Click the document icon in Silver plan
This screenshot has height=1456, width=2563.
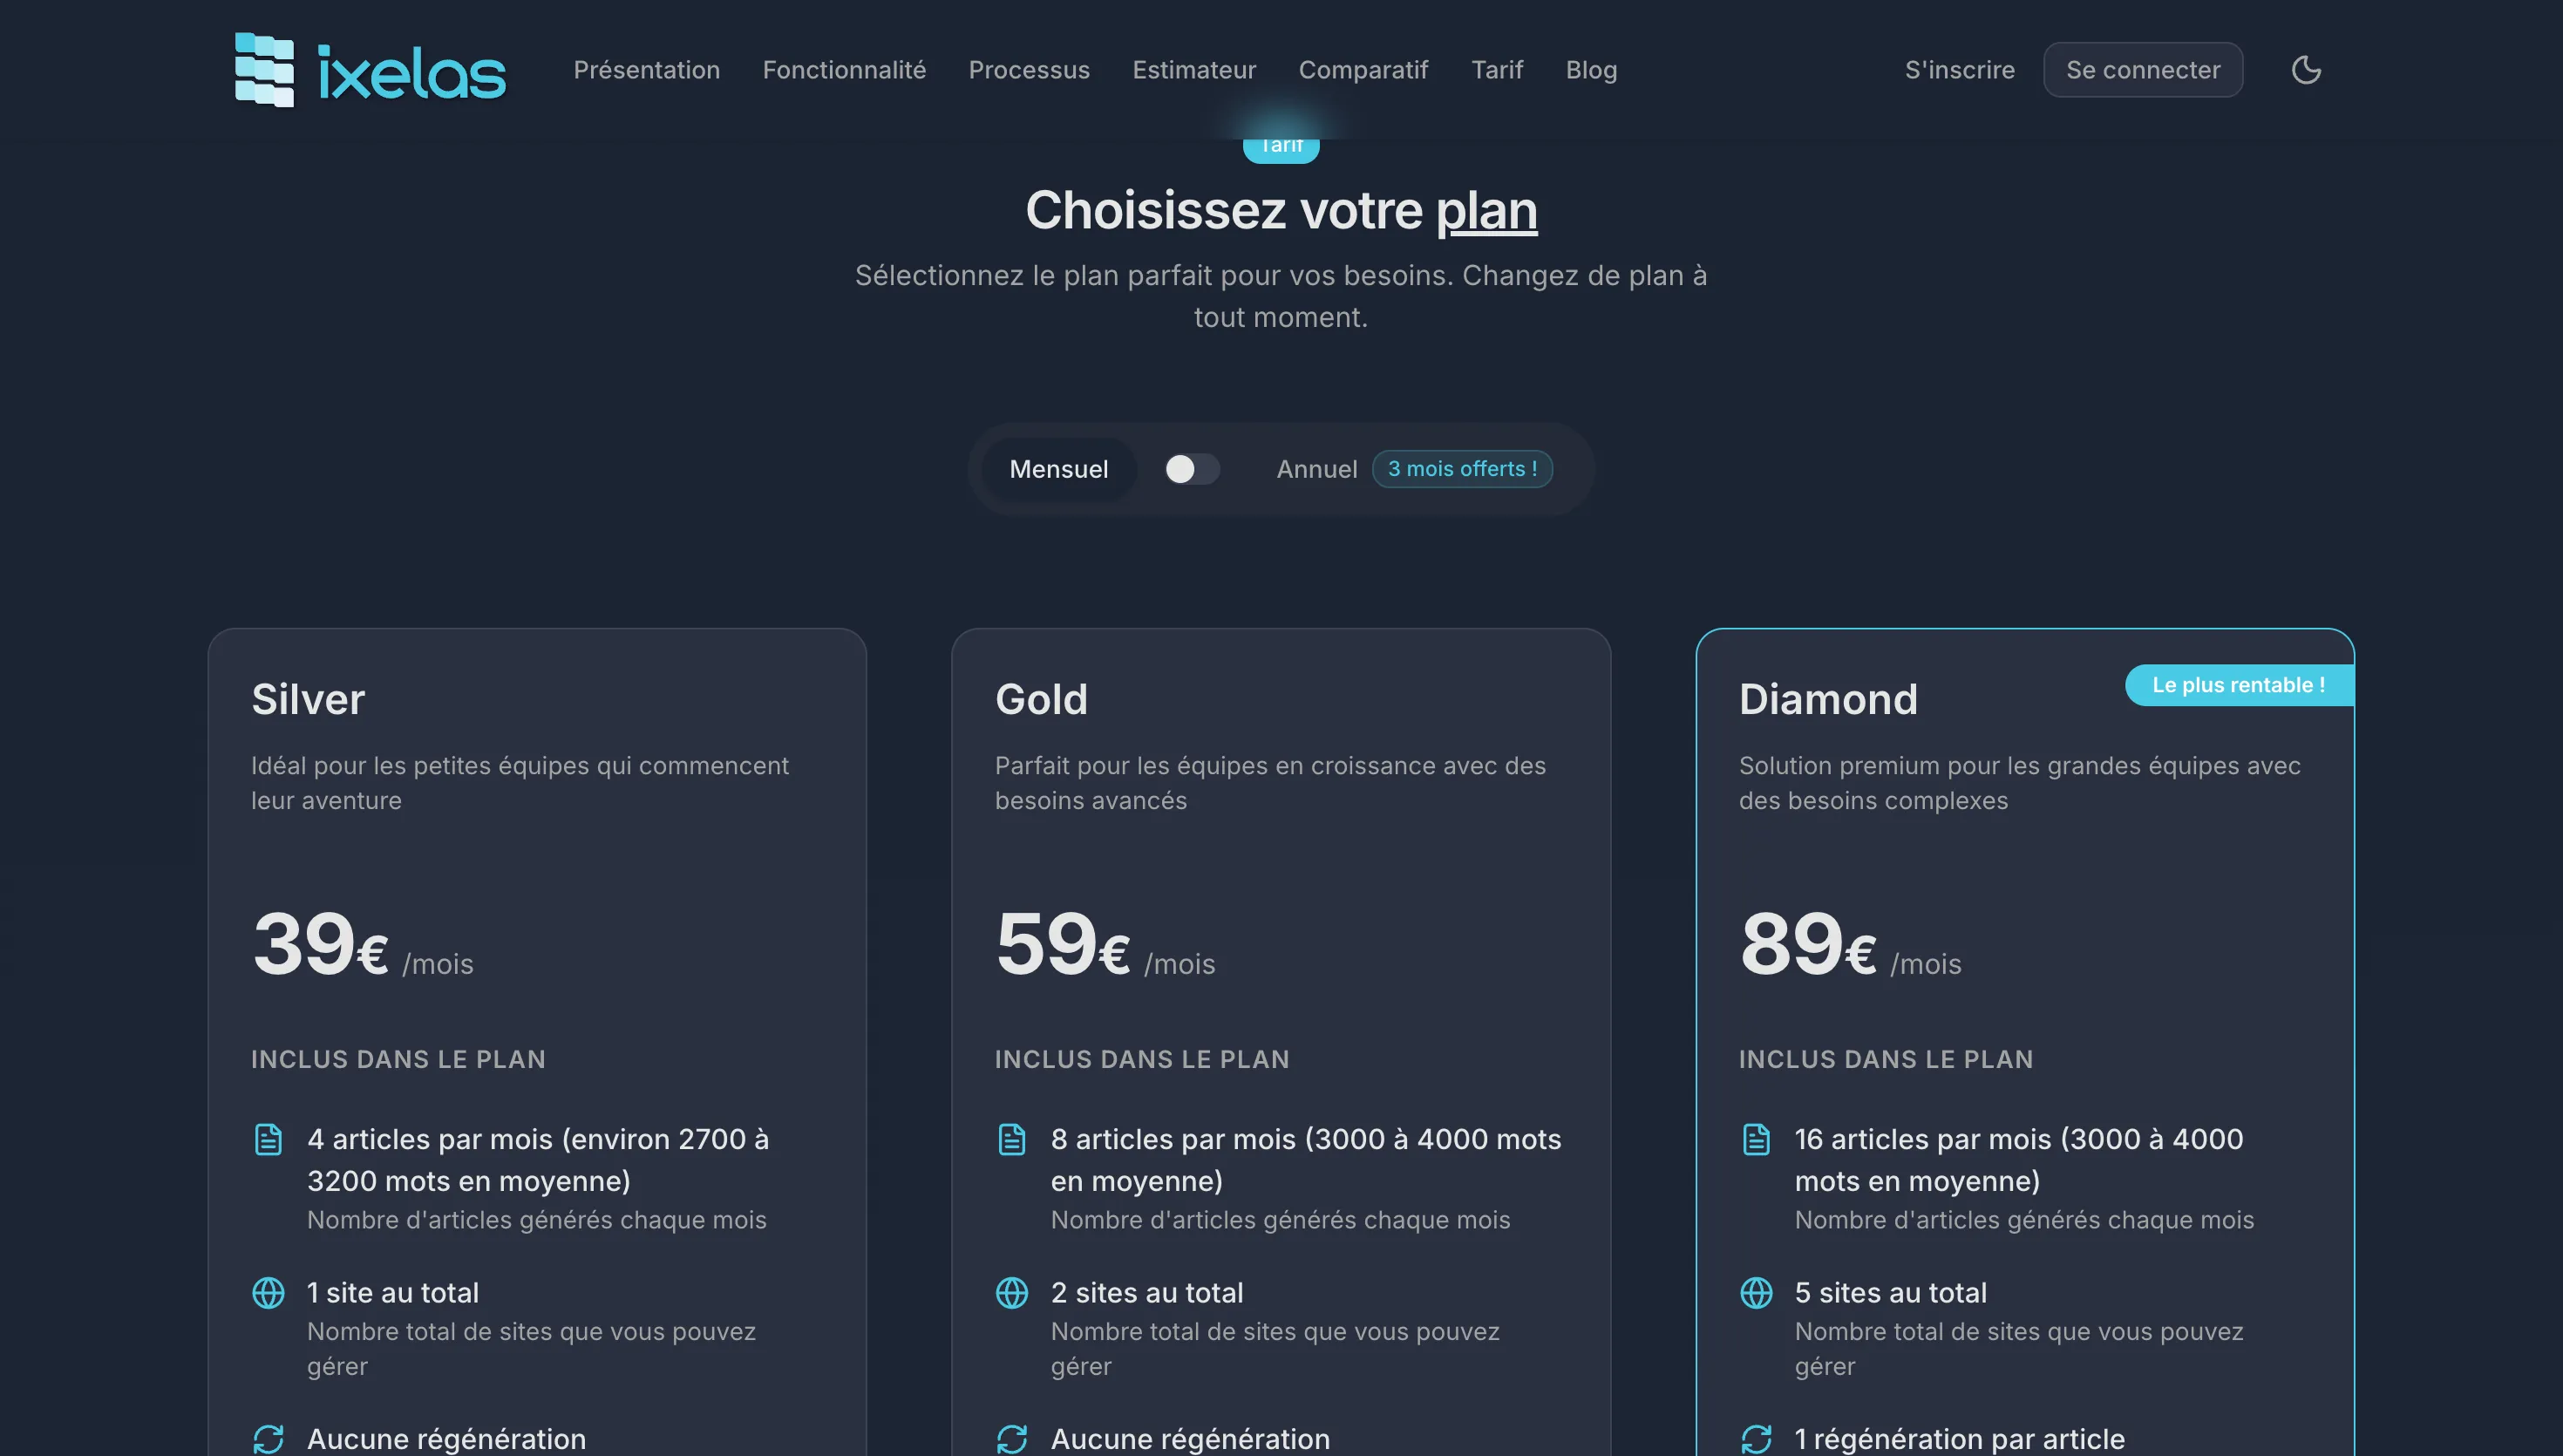click(268, 1139)
